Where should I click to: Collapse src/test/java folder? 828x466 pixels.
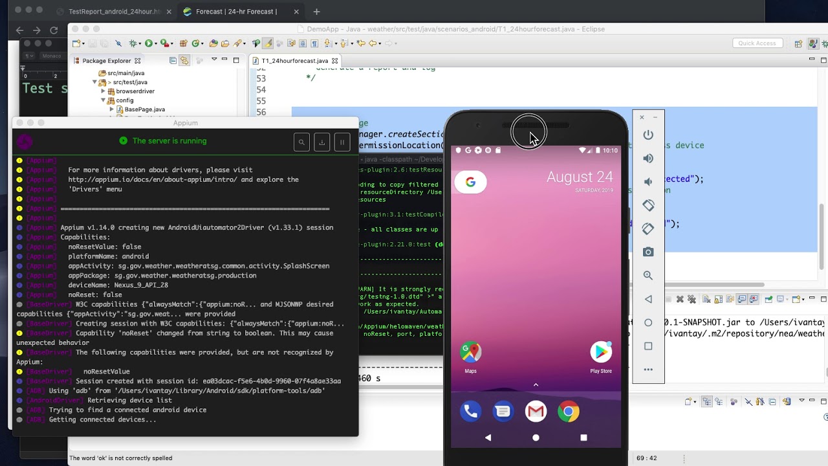(94, 82)
